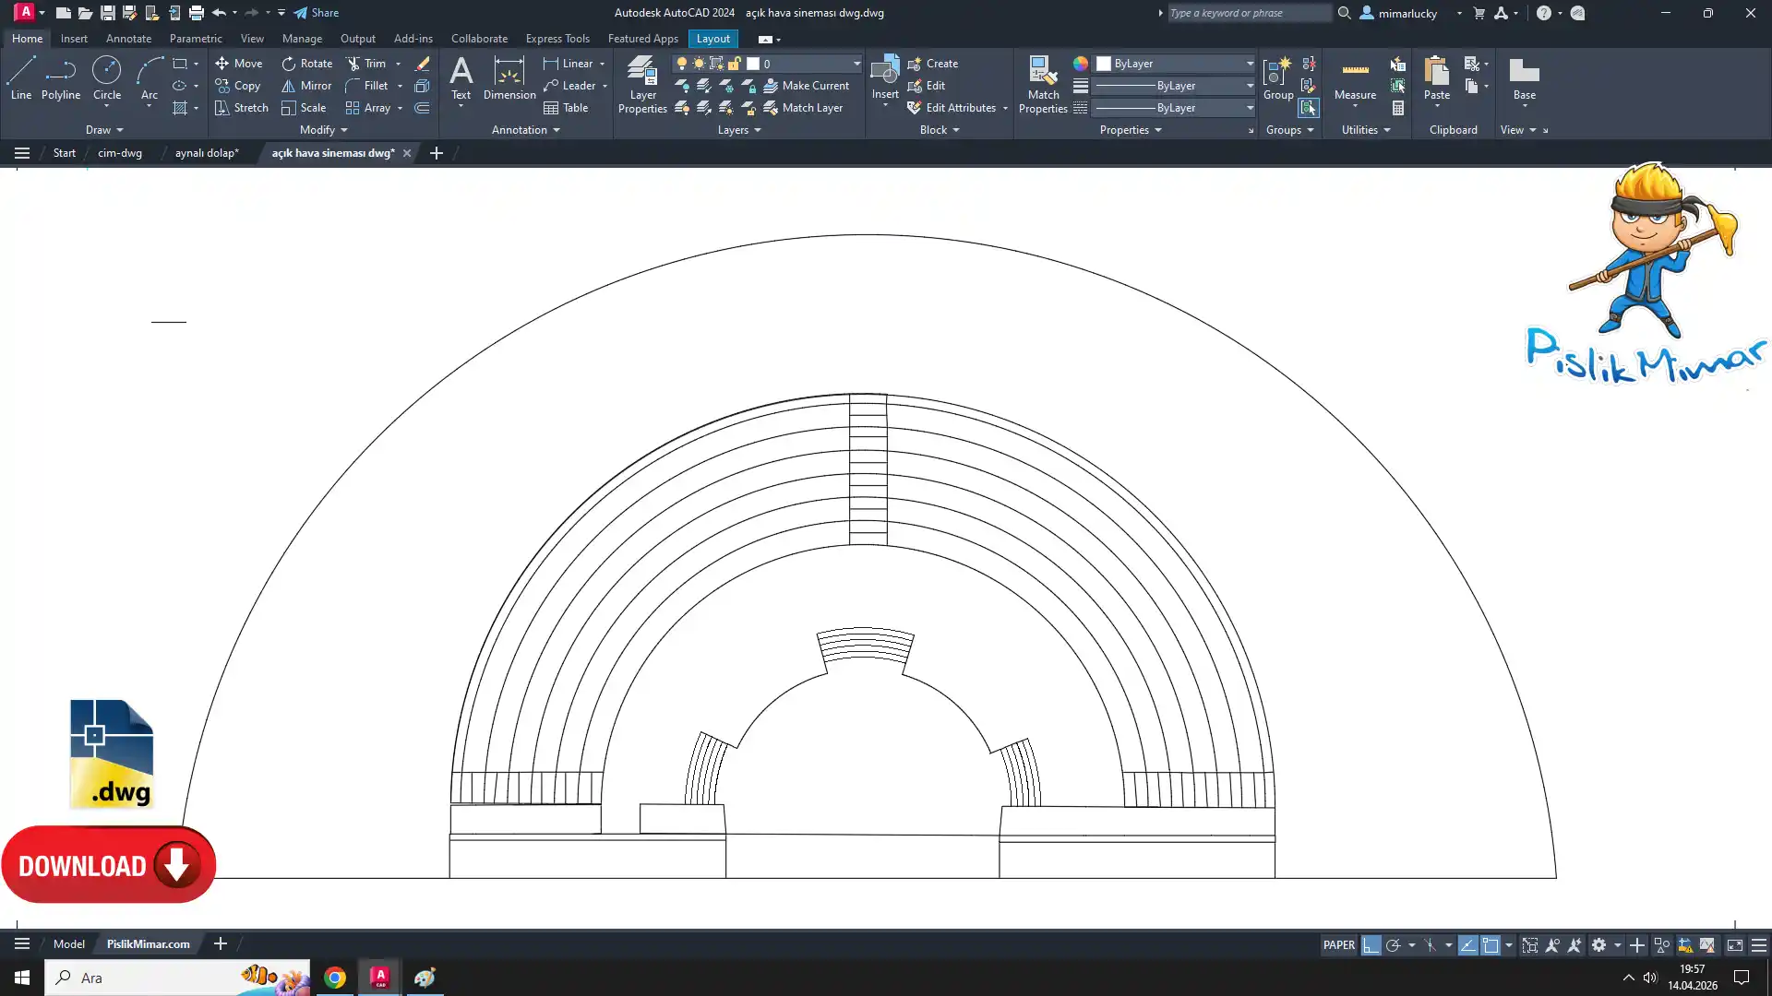
Task: Open the aynalı dolap drawing tab
Action: (207, 153)
